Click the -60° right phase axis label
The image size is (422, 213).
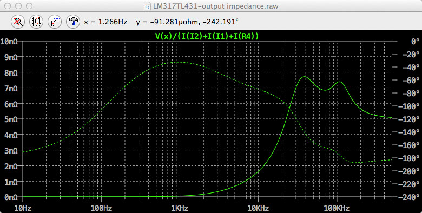[x=411, y=81]
